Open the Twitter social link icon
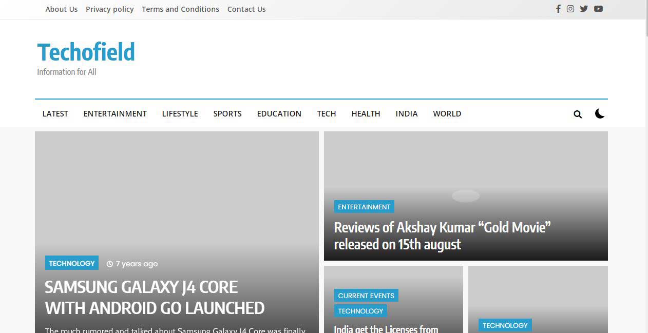 pyautogui.click(x=584, y=9)
